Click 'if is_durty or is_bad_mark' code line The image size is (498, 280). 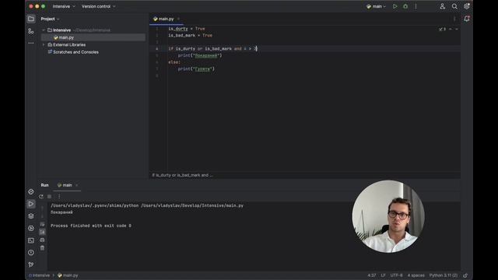(212, 48)
